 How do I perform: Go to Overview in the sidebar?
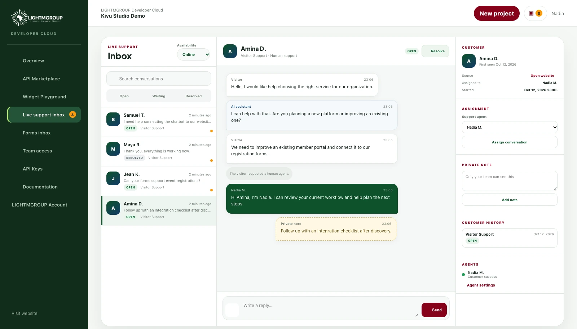click(x=44, y=61)
